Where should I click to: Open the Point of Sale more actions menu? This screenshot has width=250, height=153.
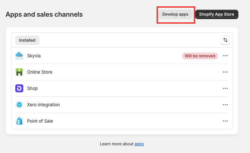point(225,121)
